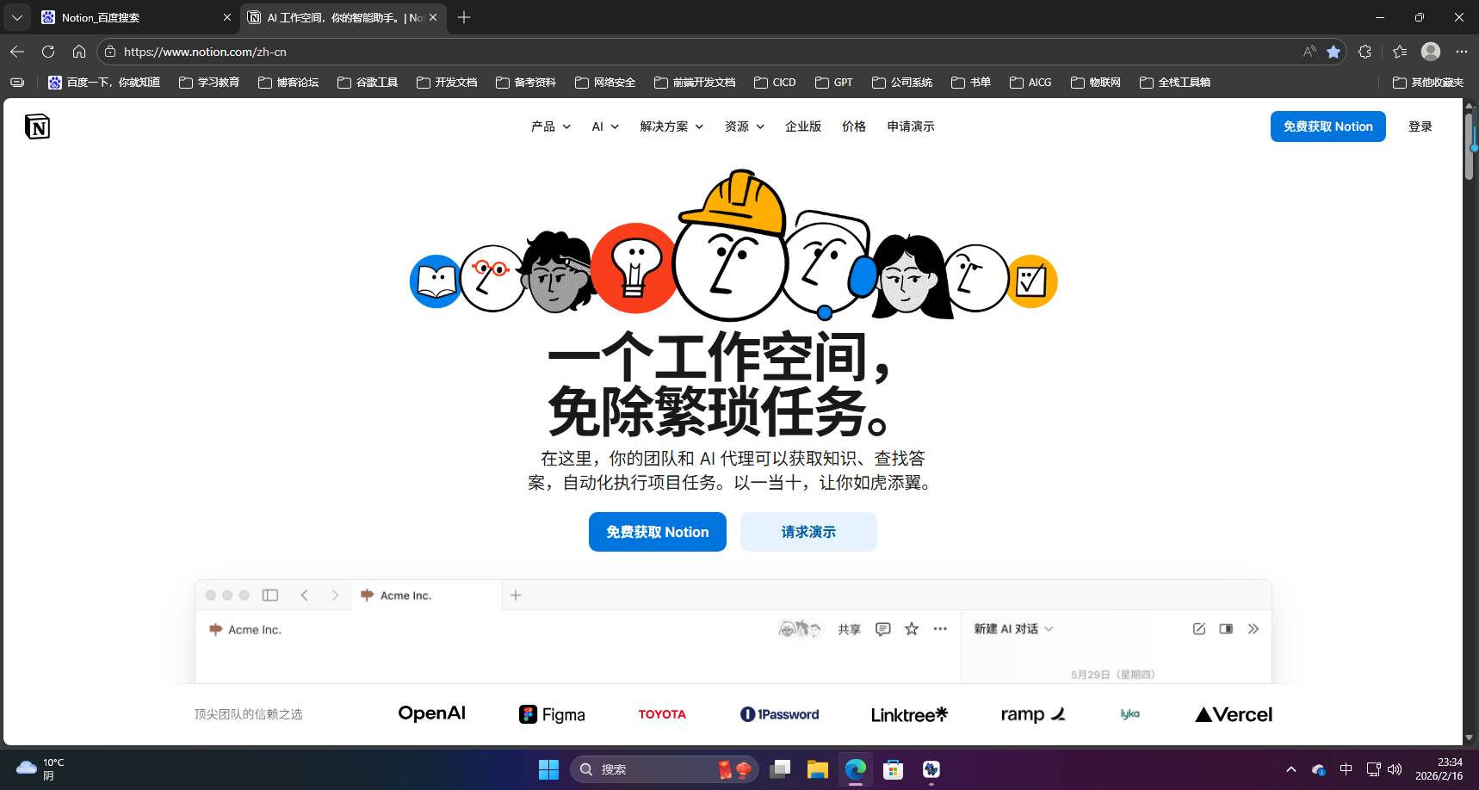This screenshot has height=790, width=1479.
Task: Toggle panel layout icon in AI panel
Action: tap(1226, 629)
